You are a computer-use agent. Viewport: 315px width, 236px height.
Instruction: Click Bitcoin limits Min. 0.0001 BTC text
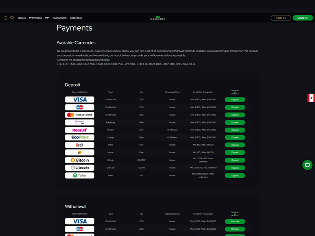click(203, 160)
